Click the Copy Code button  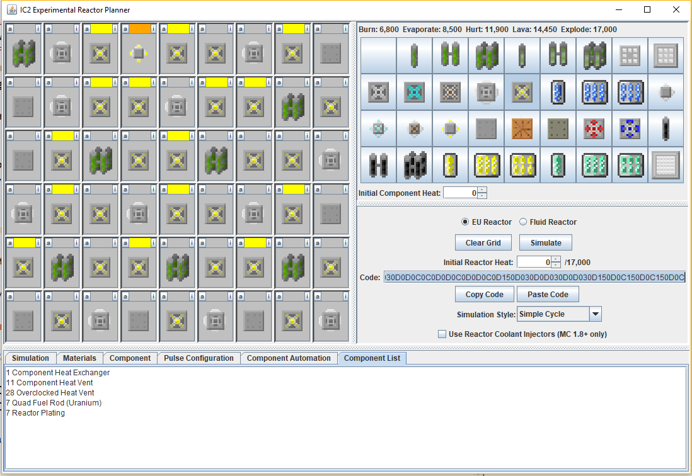(485, 295)
